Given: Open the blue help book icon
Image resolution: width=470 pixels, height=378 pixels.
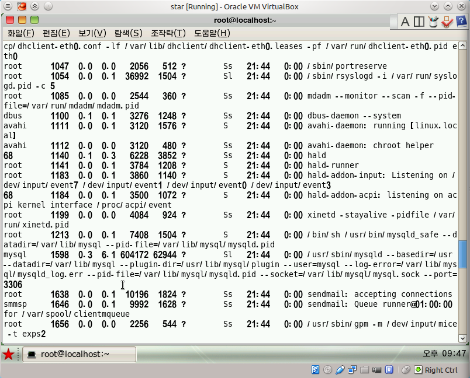Looking at the screenshot, I should 461,21.
